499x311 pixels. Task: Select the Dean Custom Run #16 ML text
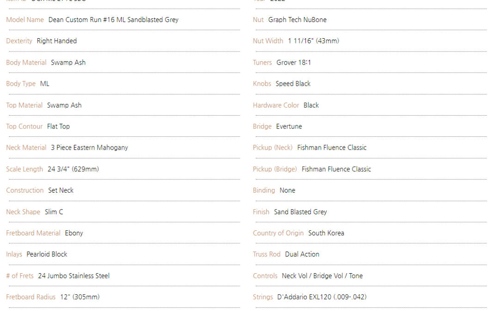(87, 20)
